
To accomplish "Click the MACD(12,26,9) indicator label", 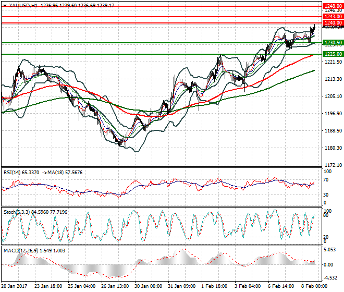I will point(21,251).
